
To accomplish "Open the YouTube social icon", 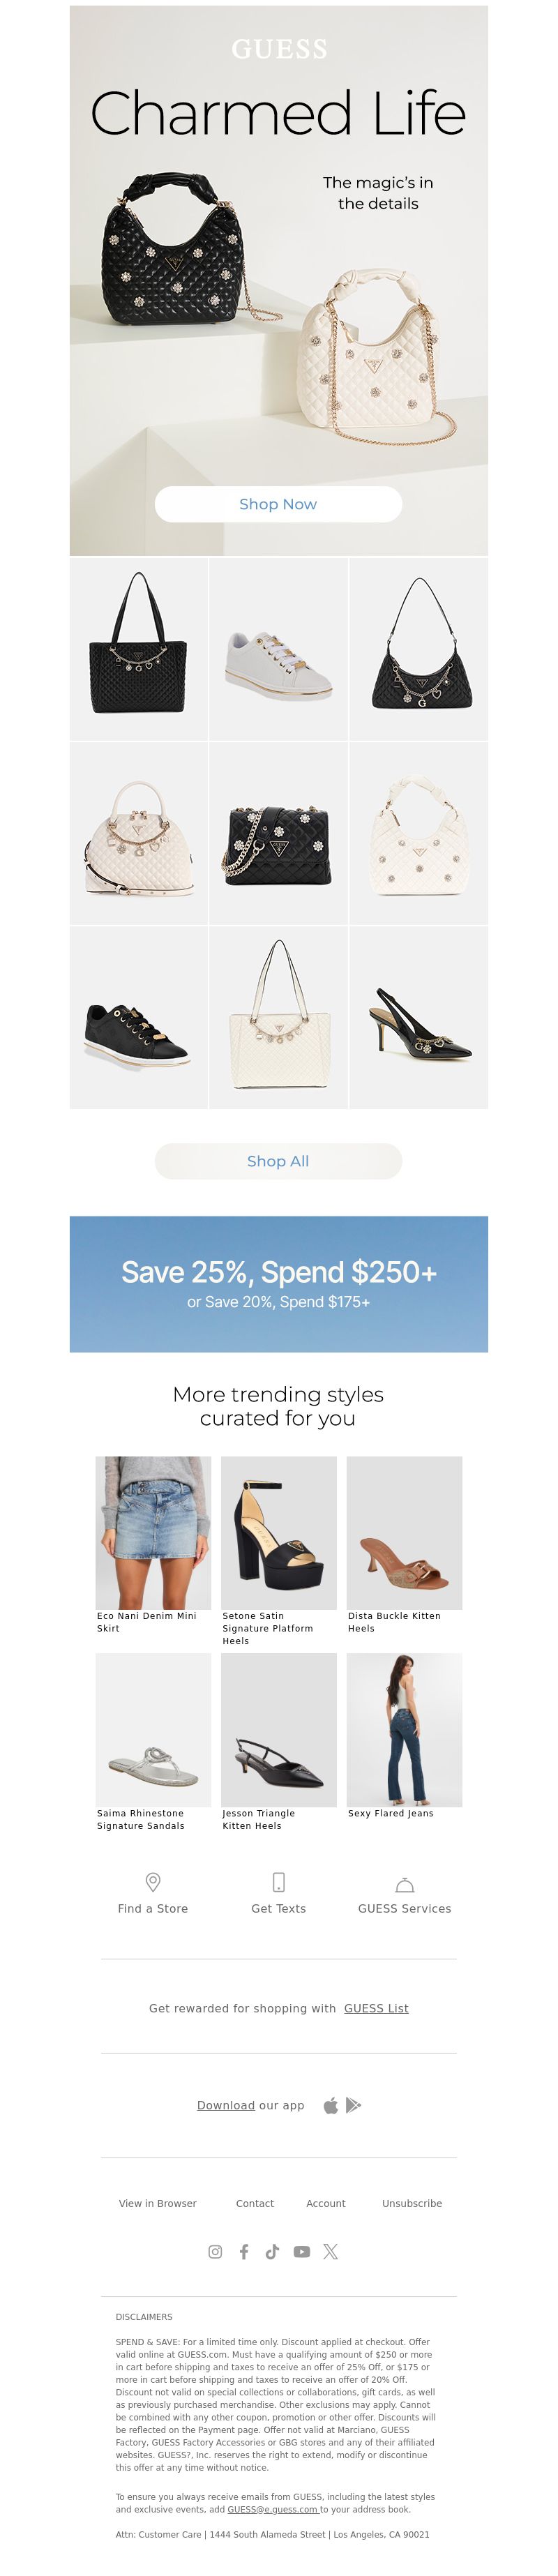I will pos(302,2251).
